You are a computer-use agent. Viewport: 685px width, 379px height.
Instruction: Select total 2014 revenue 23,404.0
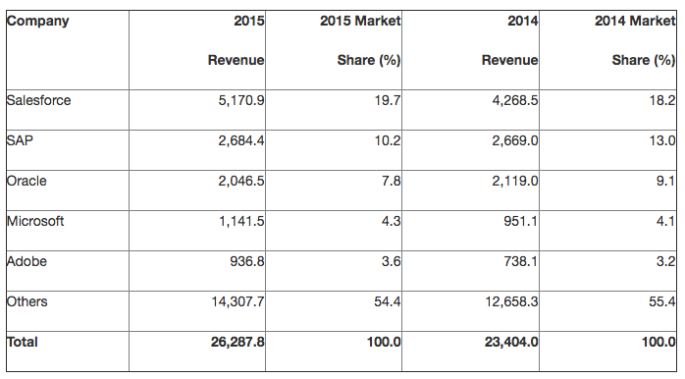coord(511,342)
